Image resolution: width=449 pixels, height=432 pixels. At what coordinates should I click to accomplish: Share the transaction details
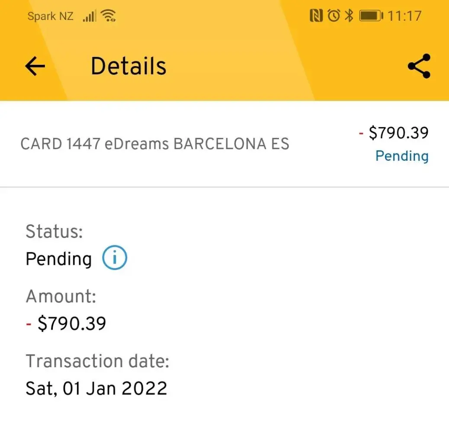tap(419, 66)
